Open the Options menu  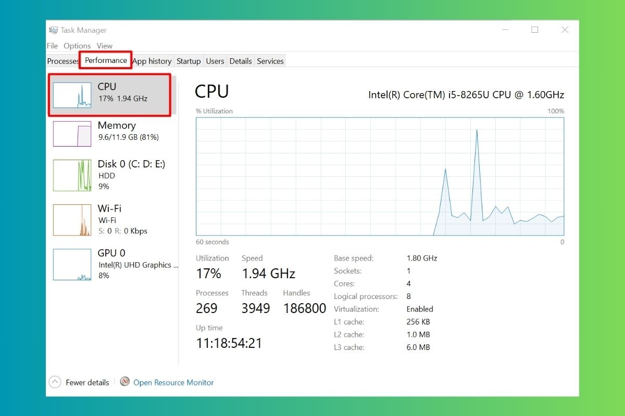pos(77,46)
